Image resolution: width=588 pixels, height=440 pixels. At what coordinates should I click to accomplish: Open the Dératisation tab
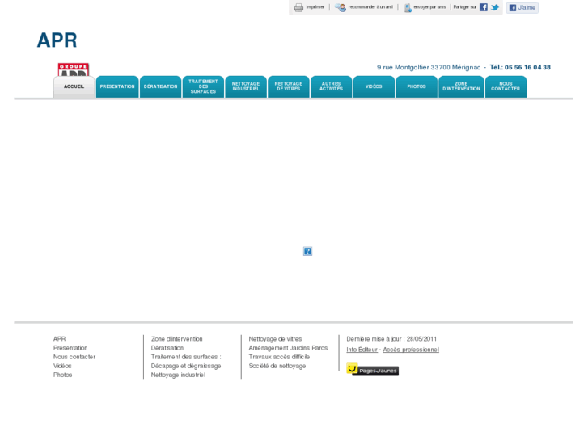tap(160, 86)
